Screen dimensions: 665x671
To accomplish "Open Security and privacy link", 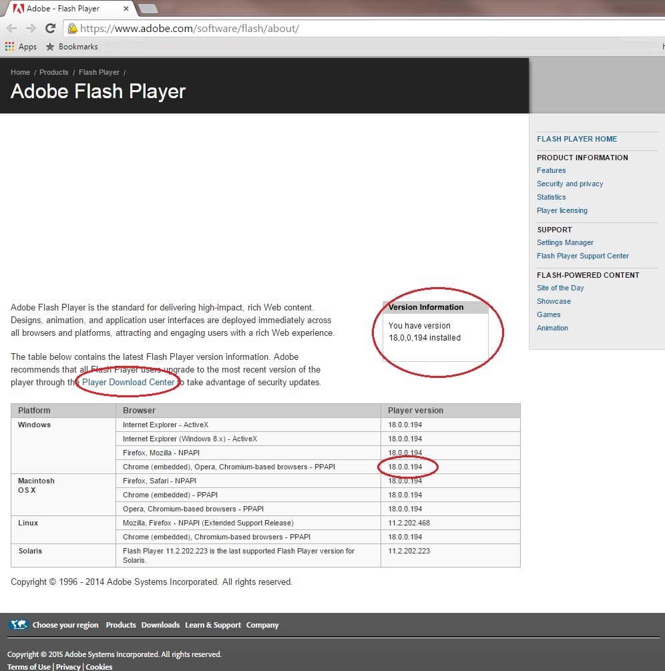I will pos(570,184).
